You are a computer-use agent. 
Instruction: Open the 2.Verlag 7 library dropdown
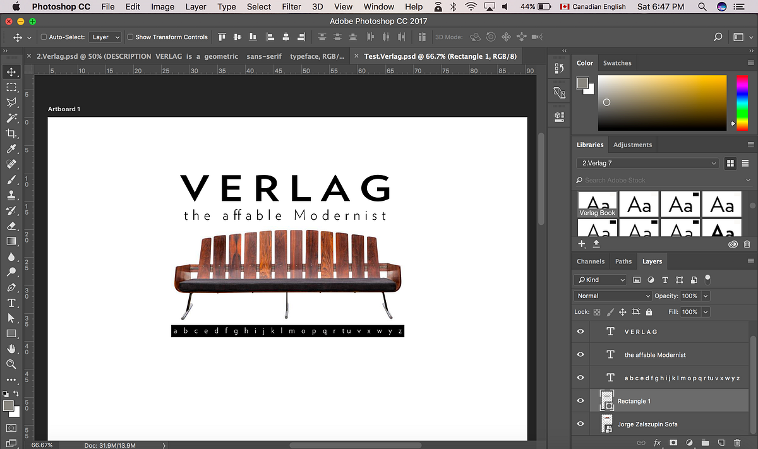[x=647, y=163]
